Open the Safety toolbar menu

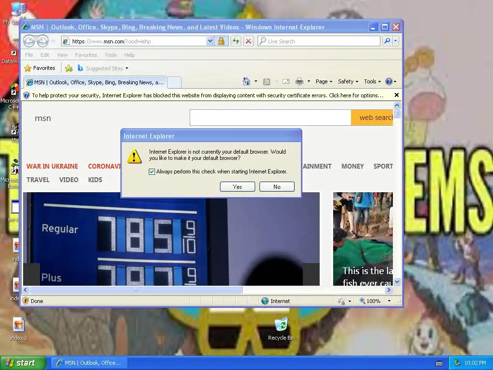pyautogui.click(x=348, y=81)
